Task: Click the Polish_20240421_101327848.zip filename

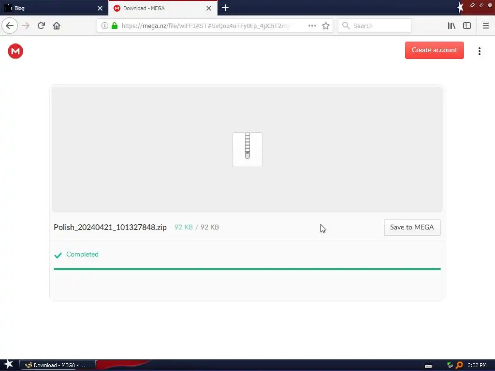Action: (x=110, y=227)
